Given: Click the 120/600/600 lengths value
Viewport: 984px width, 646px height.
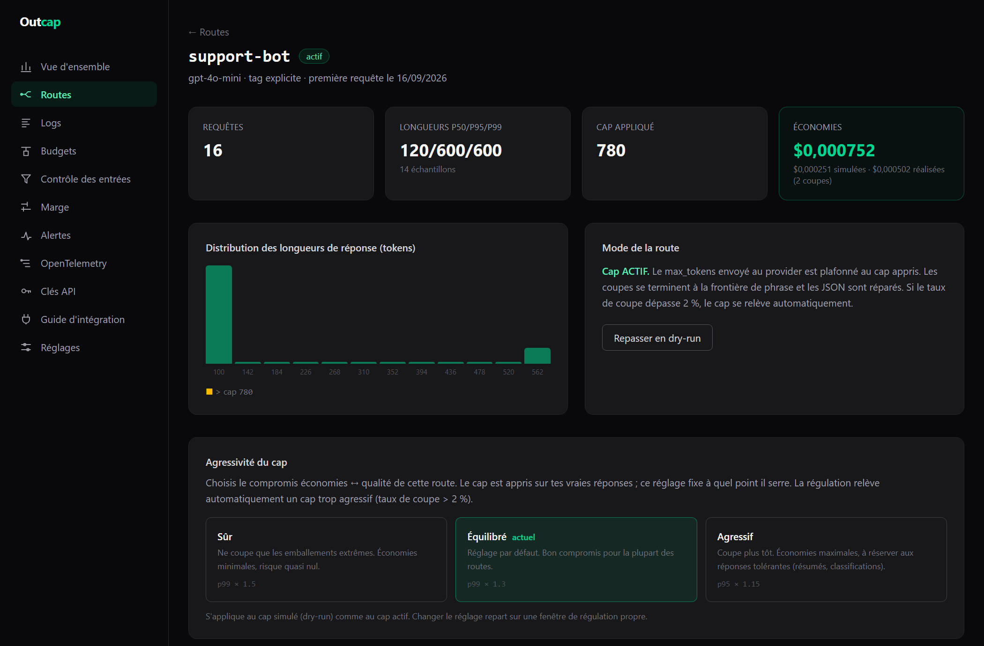Looking at the screenshot, I should point(451,150).
